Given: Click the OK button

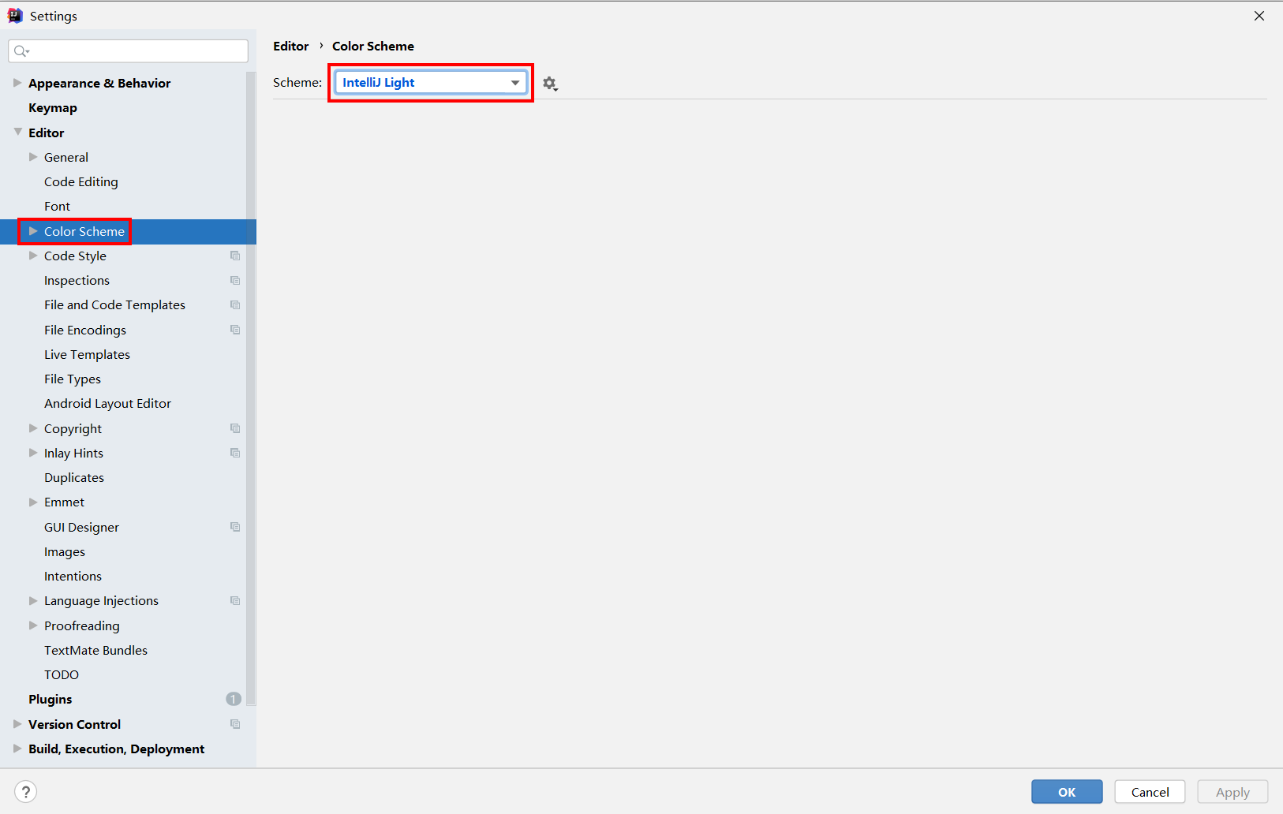Looking at the screenshot, I should [1067, 792].
